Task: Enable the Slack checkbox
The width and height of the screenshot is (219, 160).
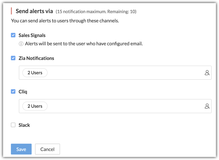Action: coord(13,125)
